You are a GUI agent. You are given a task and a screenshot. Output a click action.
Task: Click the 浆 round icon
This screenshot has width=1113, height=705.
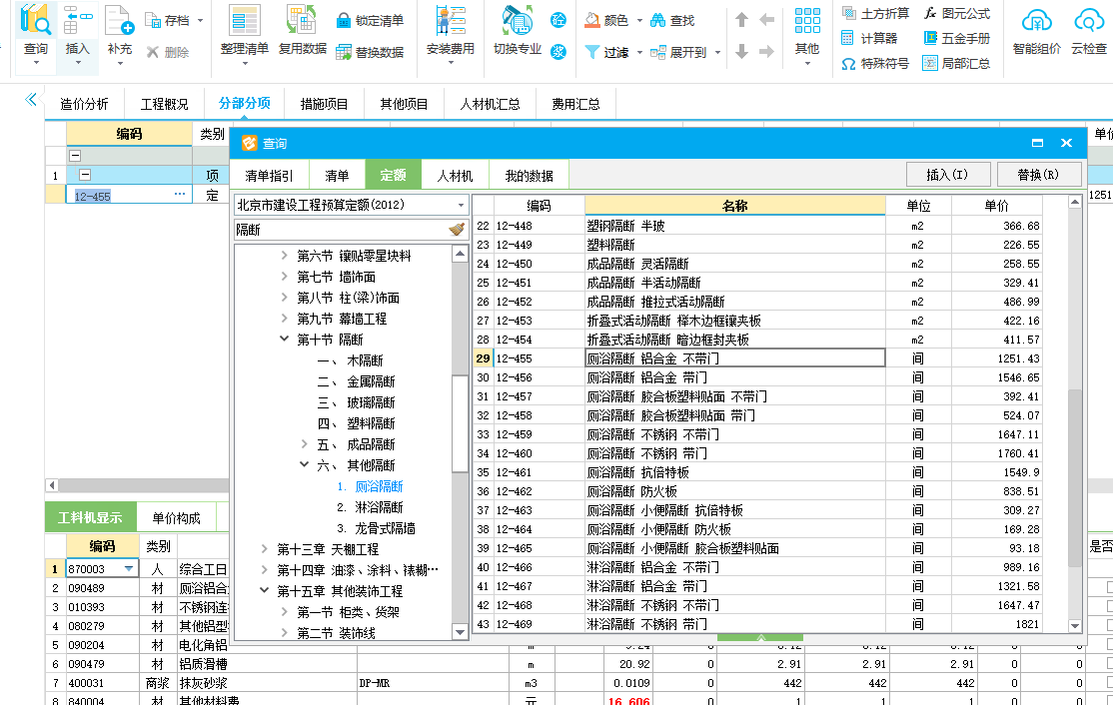coord(558,52)
